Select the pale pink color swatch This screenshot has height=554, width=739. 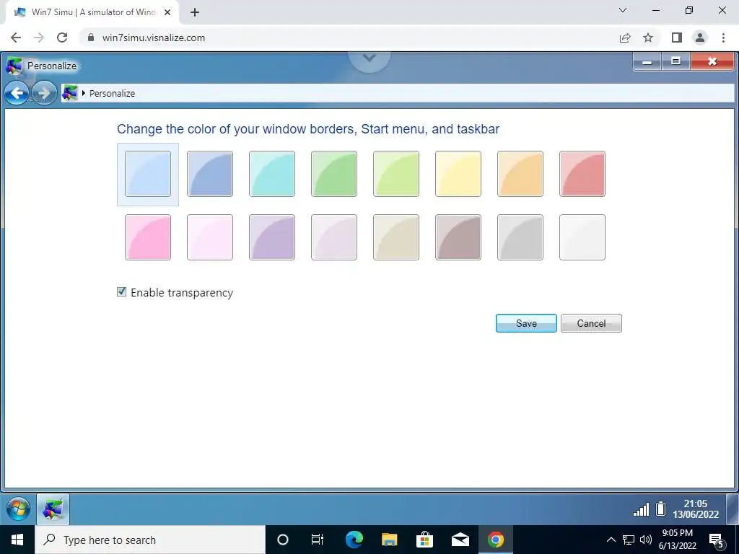click(210, 237)
